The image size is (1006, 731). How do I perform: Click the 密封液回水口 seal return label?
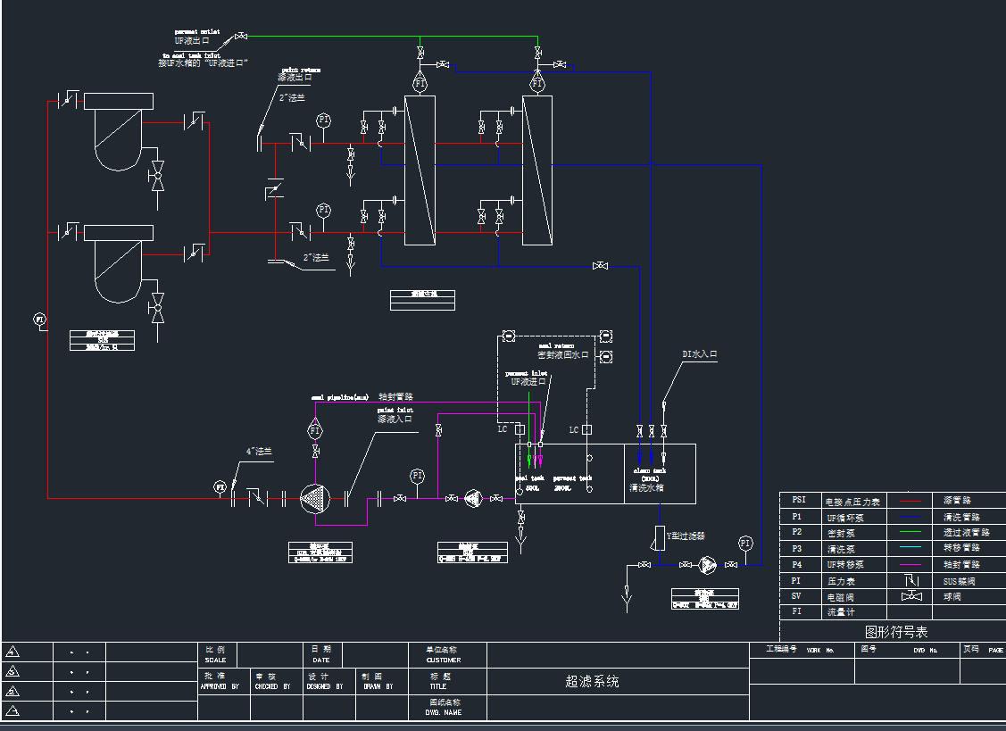pos(563,355)
